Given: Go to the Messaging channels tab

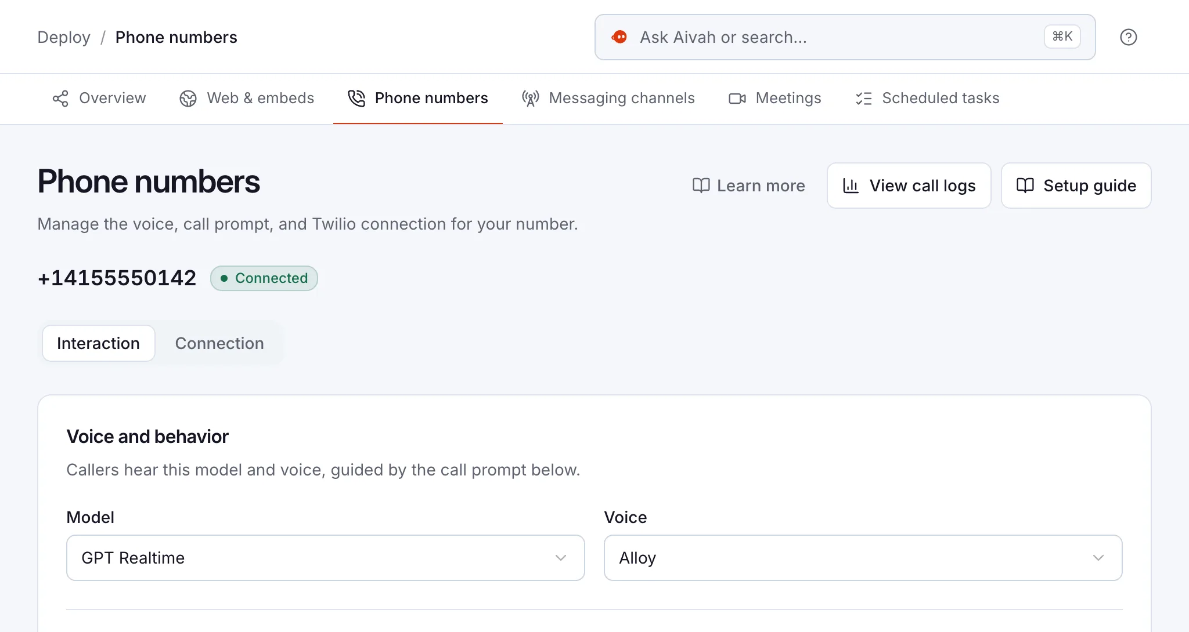Looking at the screenshot, I should 608,99.
